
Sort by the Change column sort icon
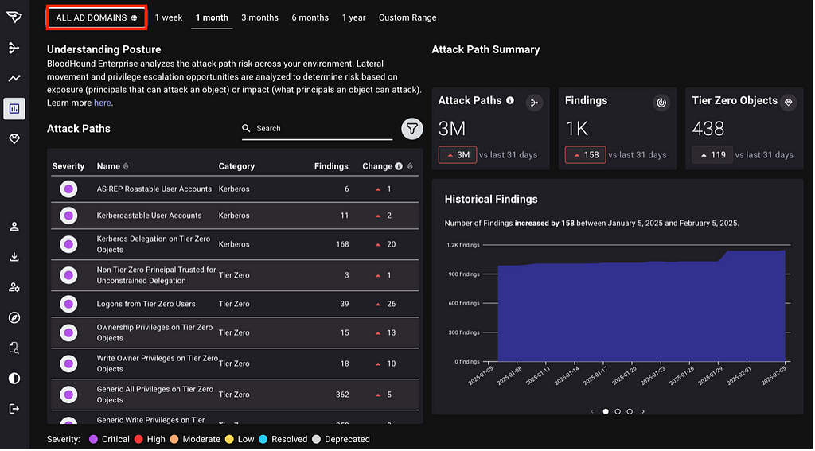click(x=410, y=166)
